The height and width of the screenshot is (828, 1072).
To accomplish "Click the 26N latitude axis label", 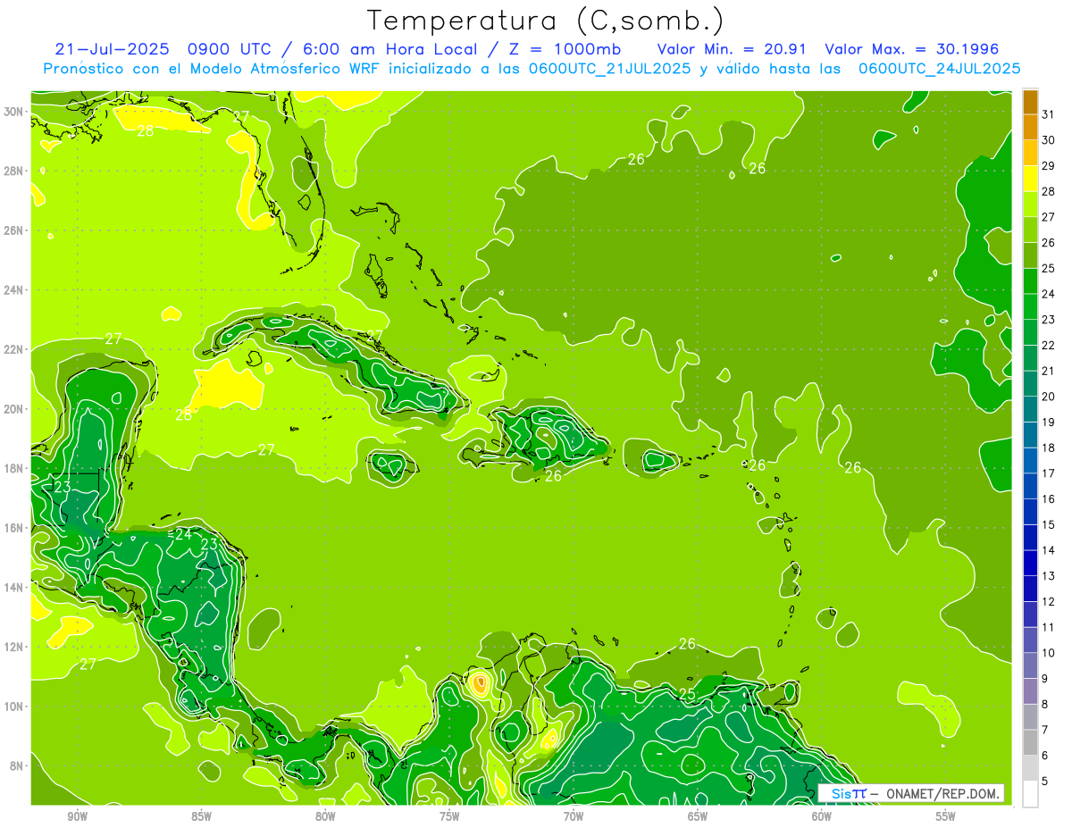I will pos(14,230).
